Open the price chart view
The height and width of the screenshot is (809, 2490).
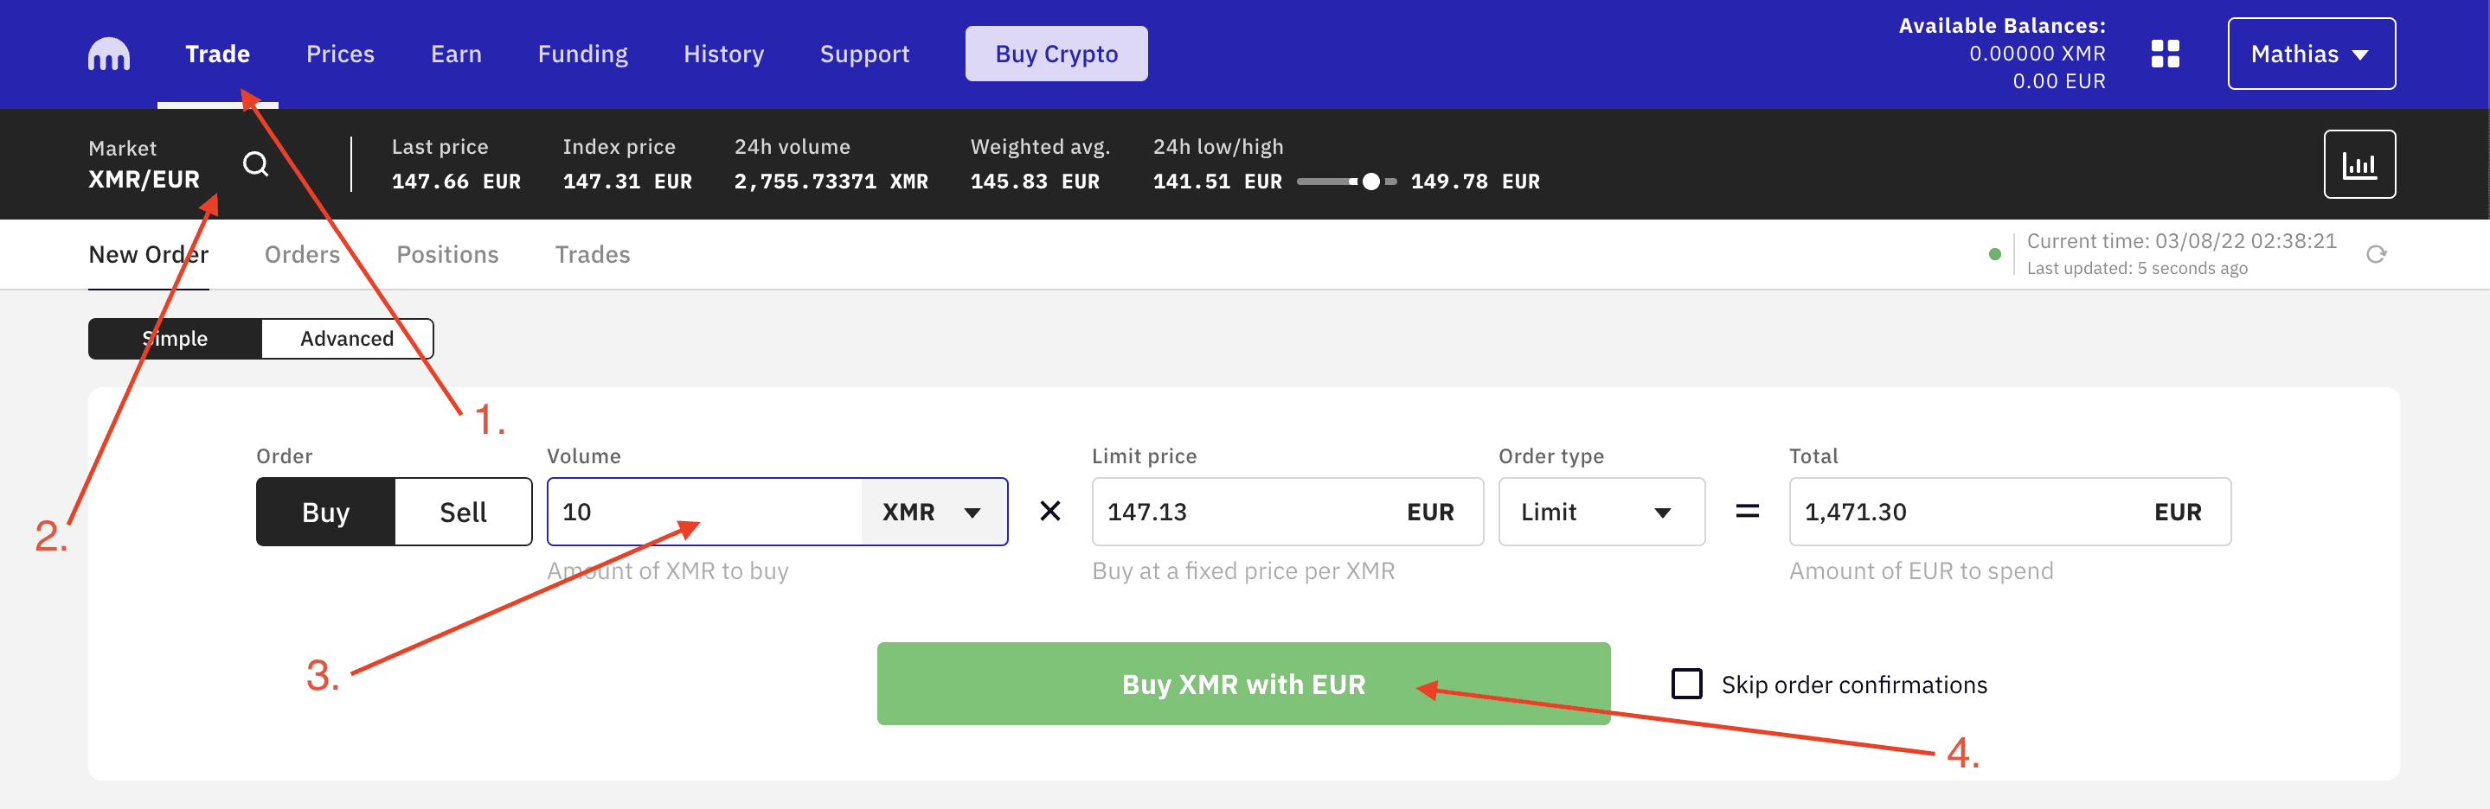click(2359, 164)
